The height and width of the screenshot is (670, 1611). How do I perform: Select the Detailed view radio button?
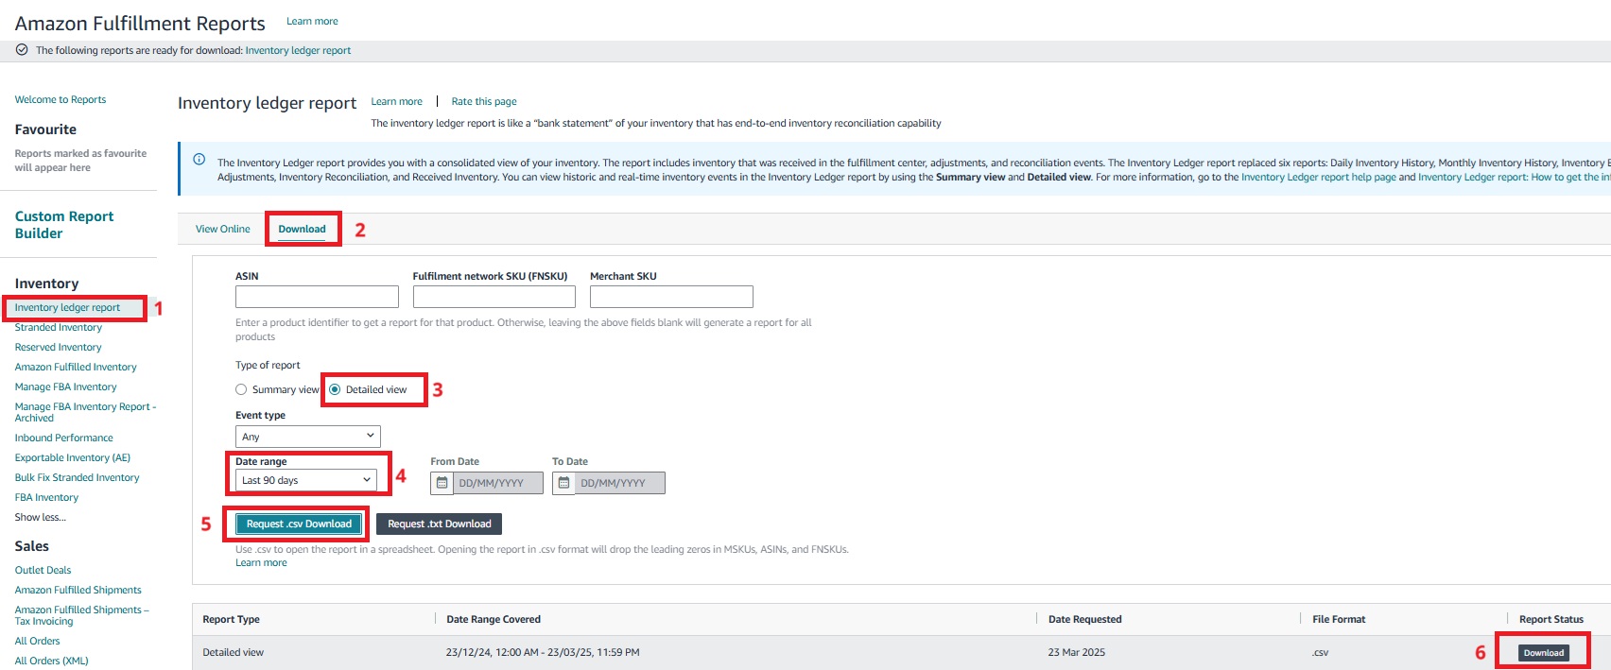(335, 389)
